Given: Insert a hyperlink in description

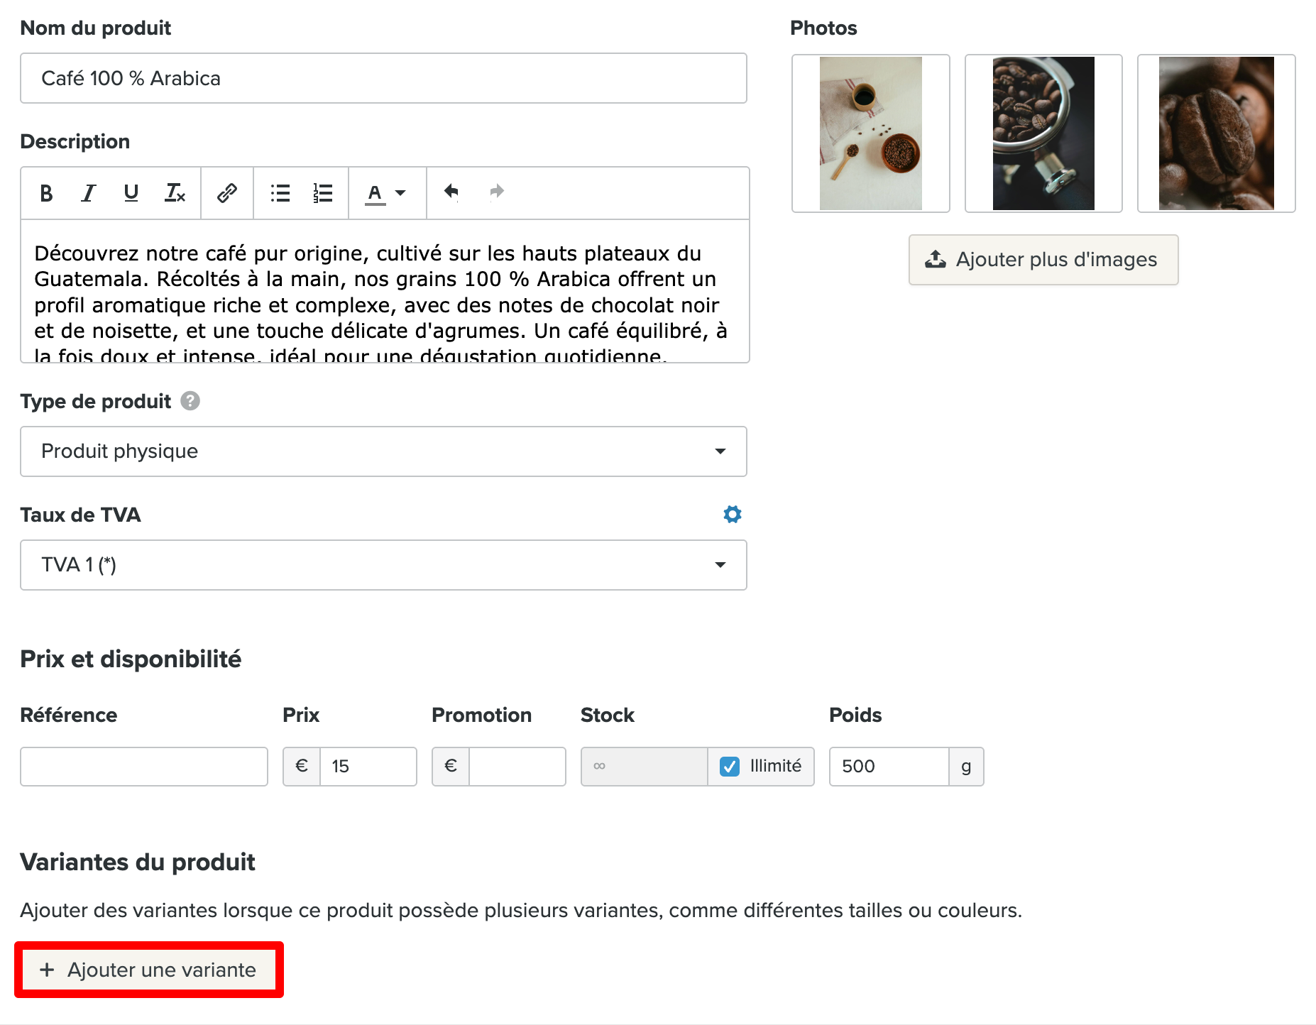Looking at the screenshot, I should [227, 193].
